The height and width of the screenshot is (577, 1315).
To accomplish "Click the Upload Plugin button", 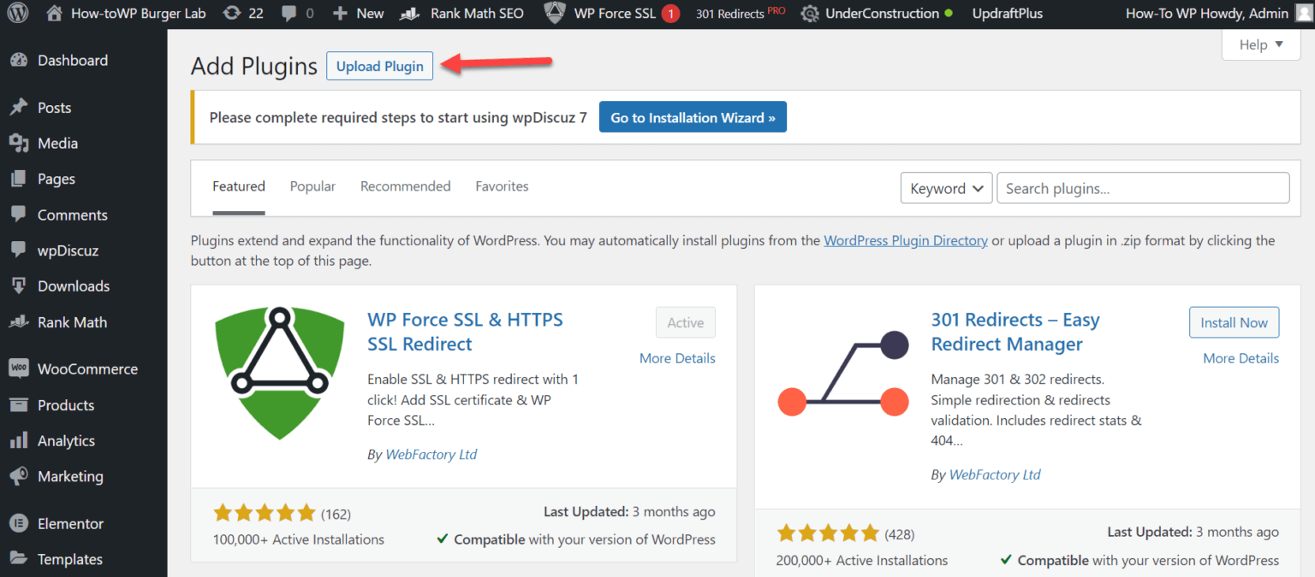I will (x=379, y=66).
